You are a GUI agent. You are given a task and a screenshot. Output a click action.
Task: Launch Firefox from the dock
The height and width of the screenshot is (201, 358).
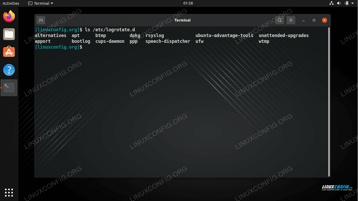coord(9,16)
